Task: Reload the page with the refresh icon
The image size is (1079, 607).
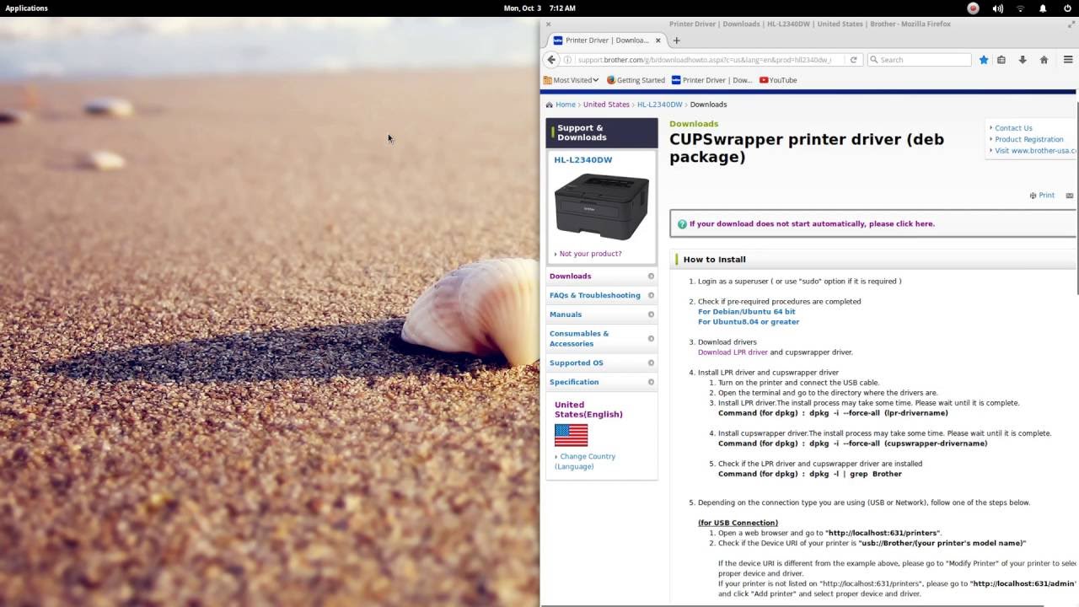Action: click(x=853, y=60)
